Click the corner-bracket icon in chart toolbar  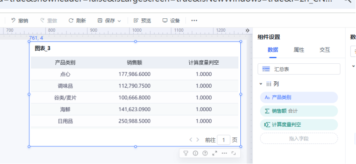[233, 153]
